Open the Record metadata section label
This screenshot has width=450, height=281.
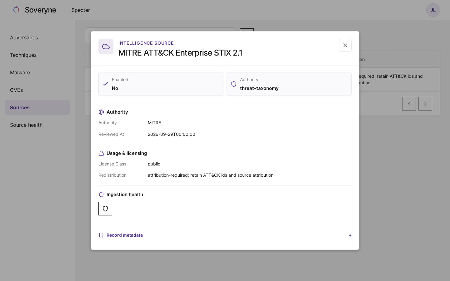coord(125,235)
